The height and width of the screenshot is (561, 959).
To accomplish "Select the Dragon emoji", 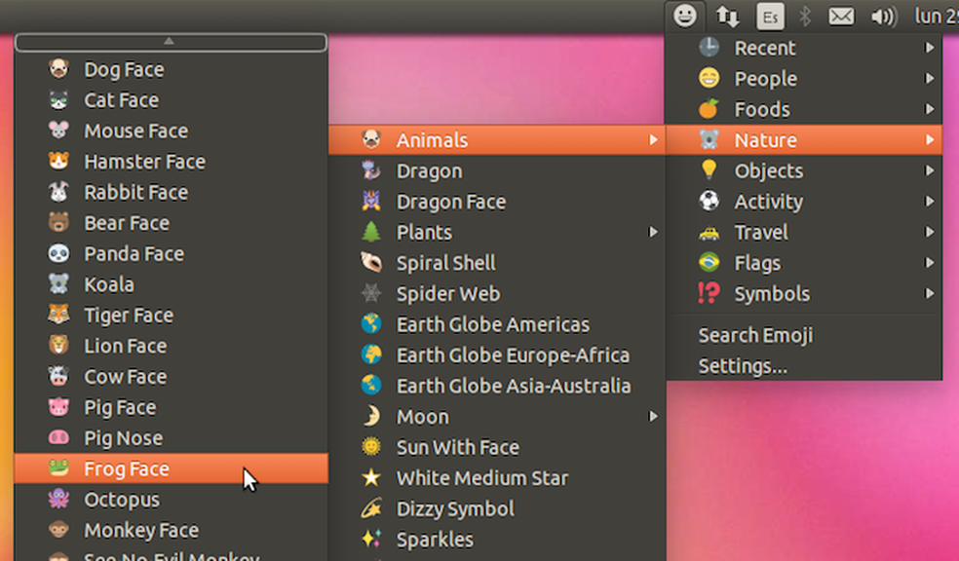I will [429, 170].
